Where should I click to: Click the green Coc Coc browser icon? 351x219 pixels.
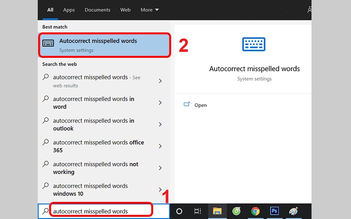point(236,211)
